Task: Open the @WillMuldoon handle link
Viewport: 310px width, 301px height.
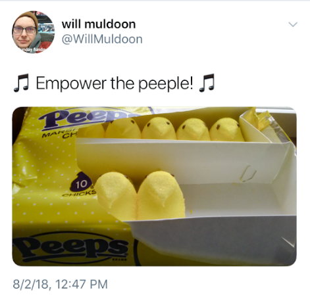Action: (102, 39)
